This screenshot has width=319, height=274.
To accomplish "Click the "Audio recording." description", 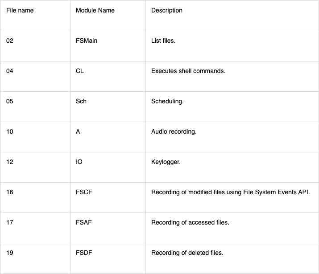I will (174, 131).
